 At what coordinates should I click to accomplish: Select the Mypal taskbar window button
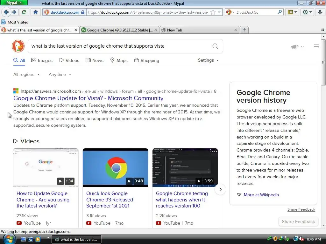76,240
